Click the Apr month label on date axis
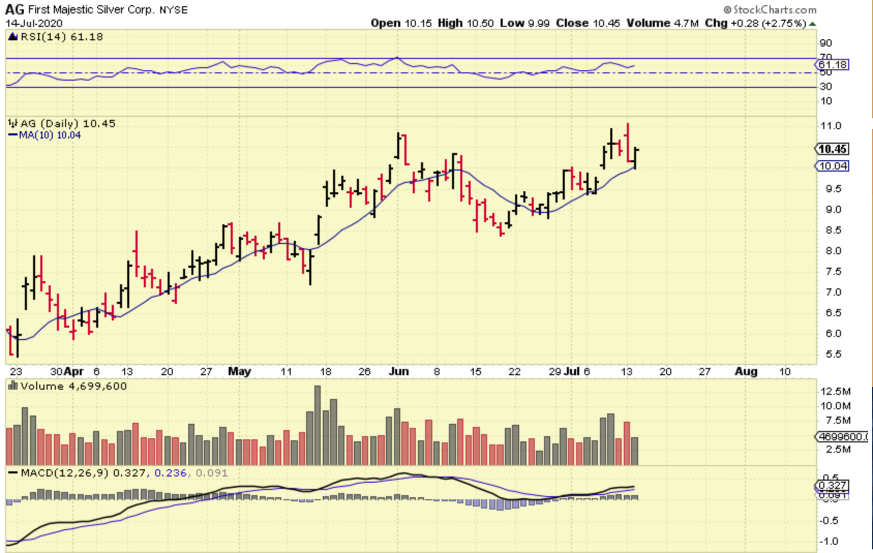The width and height of the screenshot is (873, 553). coord(73,371)
